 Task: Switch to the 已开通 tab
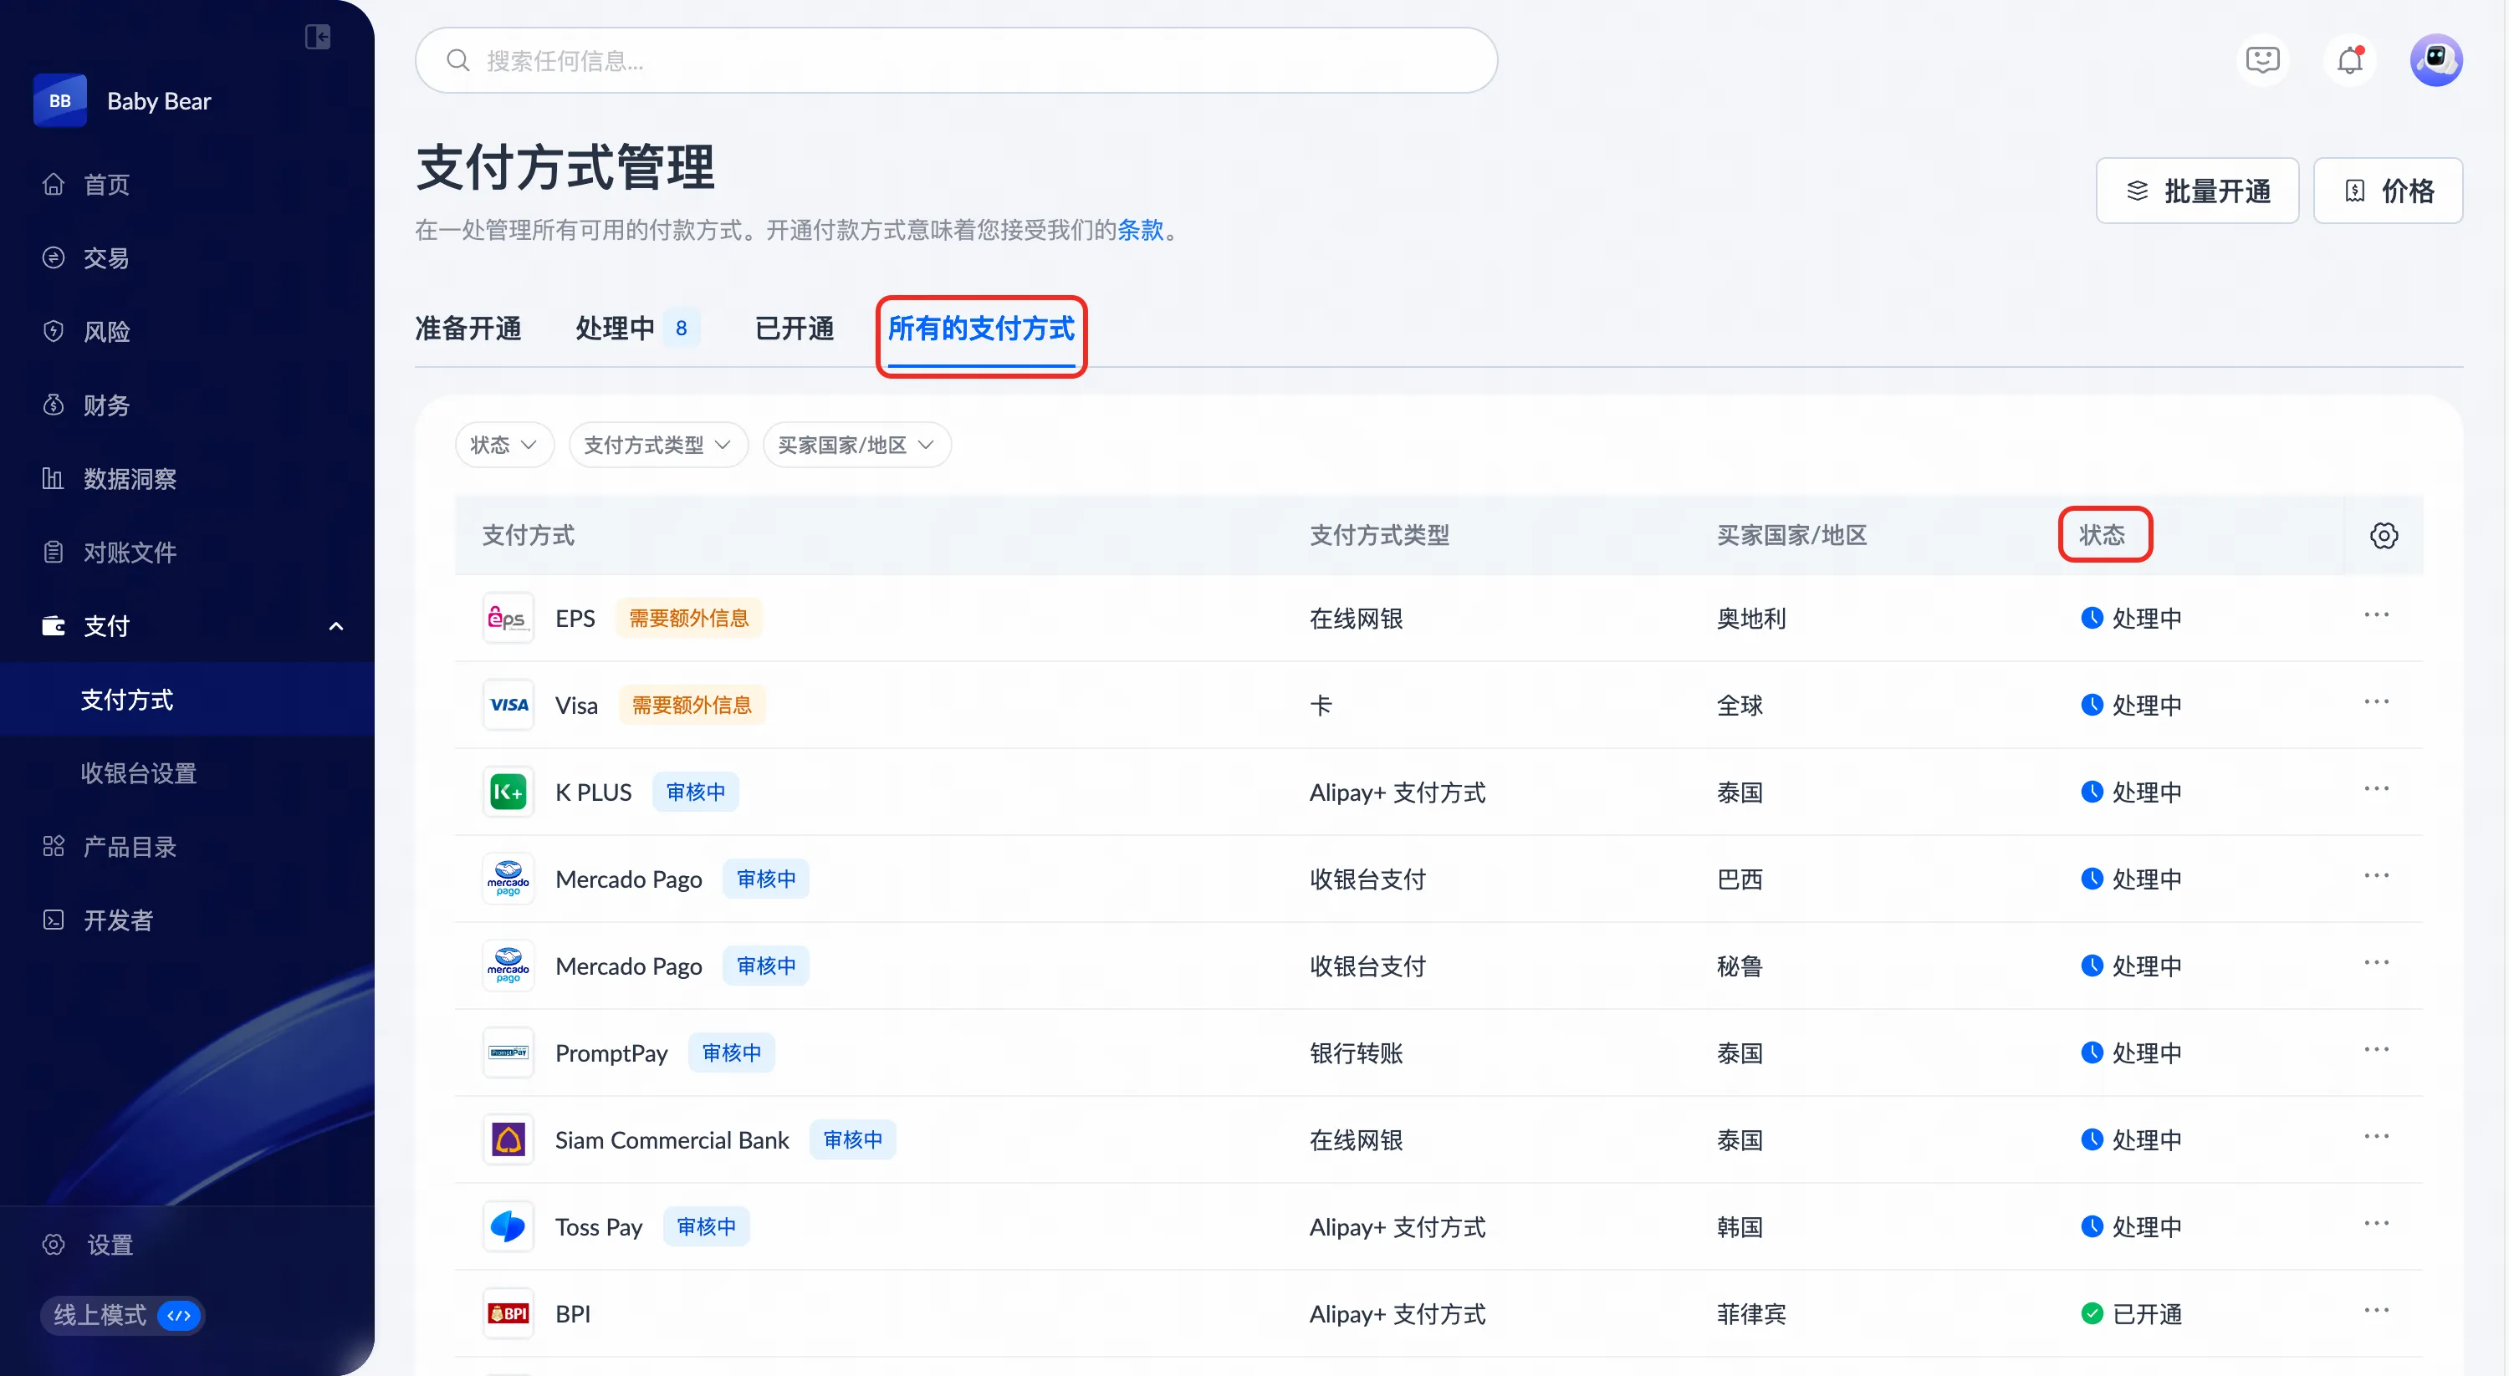[x=794, y=329]
